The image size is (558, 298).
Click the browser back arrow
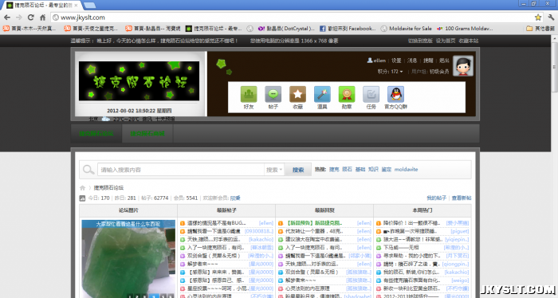click(x=7, y=17)
